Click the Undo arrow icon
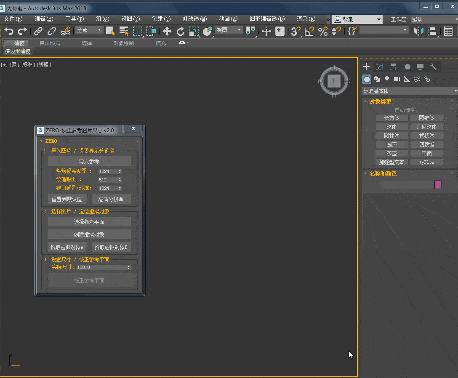Screen dimensions: 458x378 pos(9,31)
